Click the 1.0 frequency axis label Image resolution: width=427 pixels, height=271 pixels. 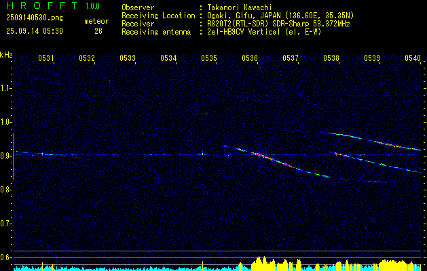tap(5, 122)
